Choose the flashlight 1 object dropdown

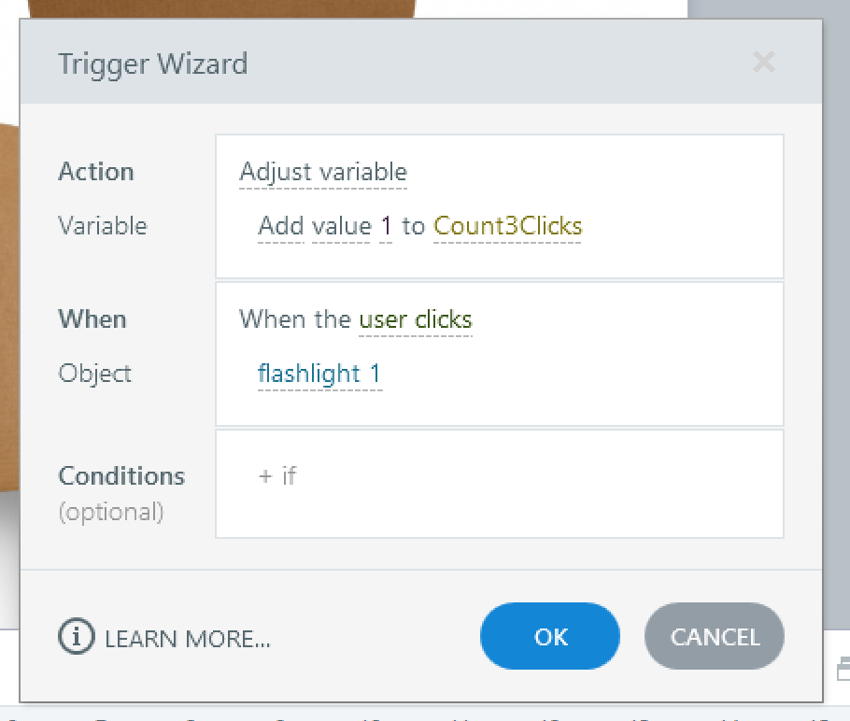(x=319, y=375)
